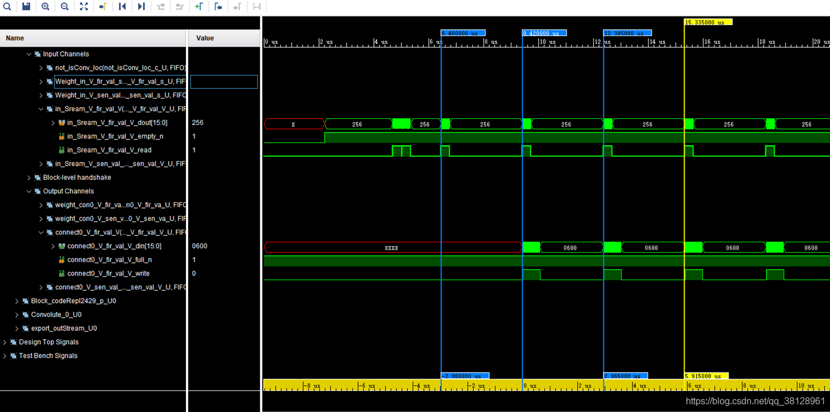This screenshot has height=412, width=830.
Task: Click the bottom delta label -2.960000 us
Action: (x=465, y=376)
